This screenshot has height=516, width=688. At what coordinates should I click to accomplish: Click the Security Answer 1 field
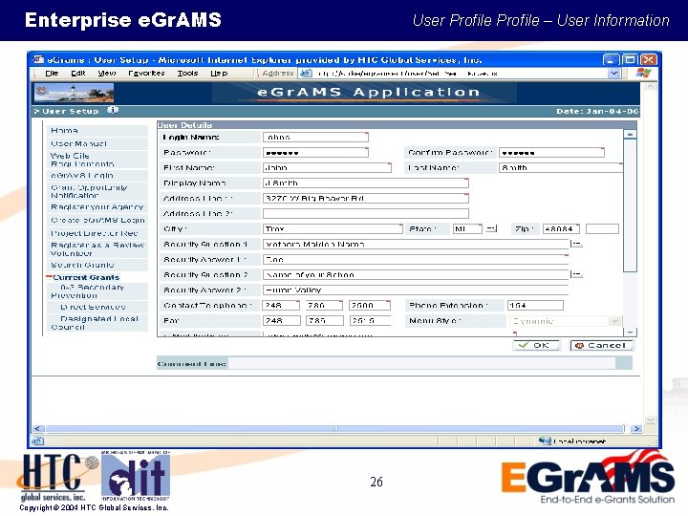[416, 259]
